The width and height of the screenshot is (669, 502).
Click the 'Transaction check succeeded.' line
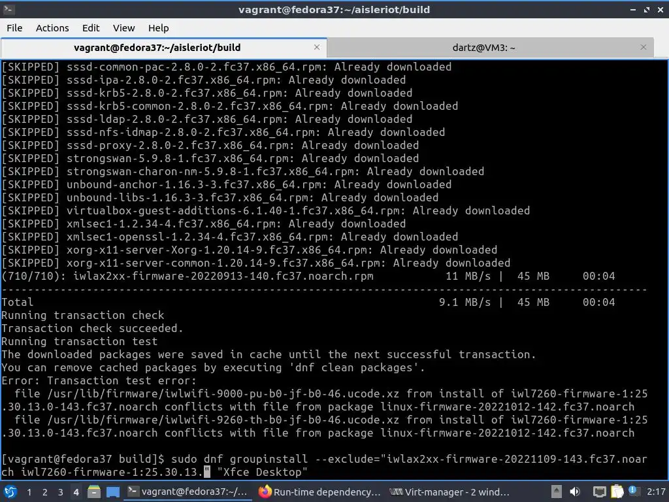point(92,328)
